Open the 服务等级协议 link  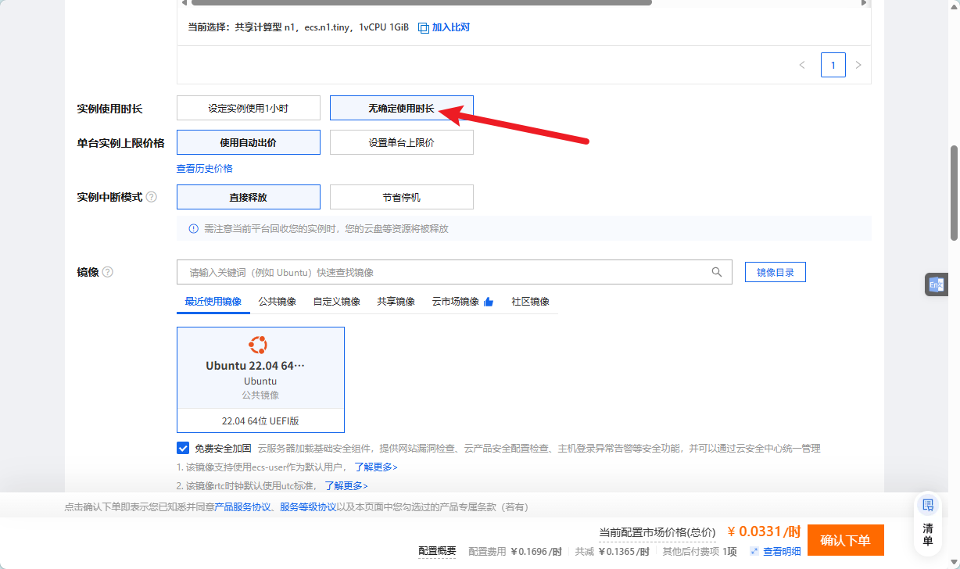309,507
